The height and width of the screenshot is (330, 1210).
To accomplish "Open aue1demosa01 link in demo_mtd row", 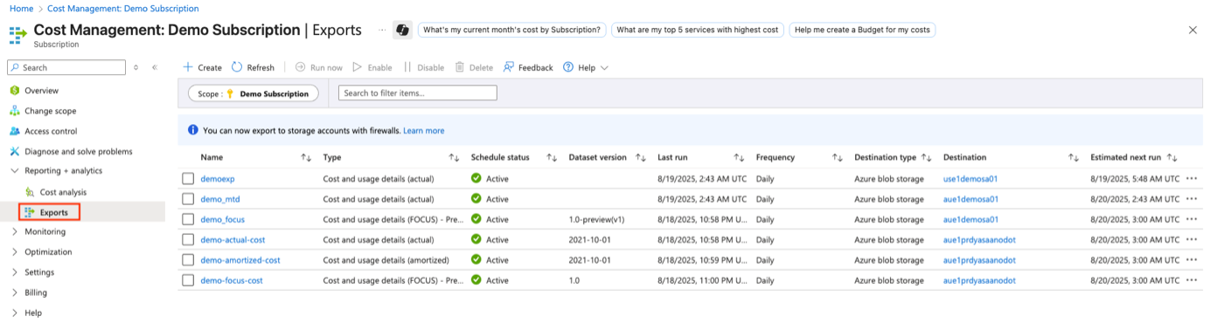I will tap(970, 199).
